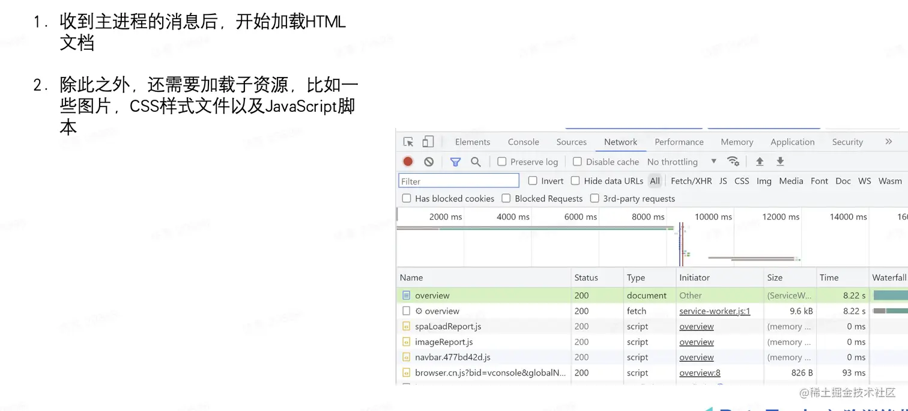908x411 pixels.
Task: Select the navbar.477bd42d.js request name
Action: pyautogui.click(x=453, y=357)
